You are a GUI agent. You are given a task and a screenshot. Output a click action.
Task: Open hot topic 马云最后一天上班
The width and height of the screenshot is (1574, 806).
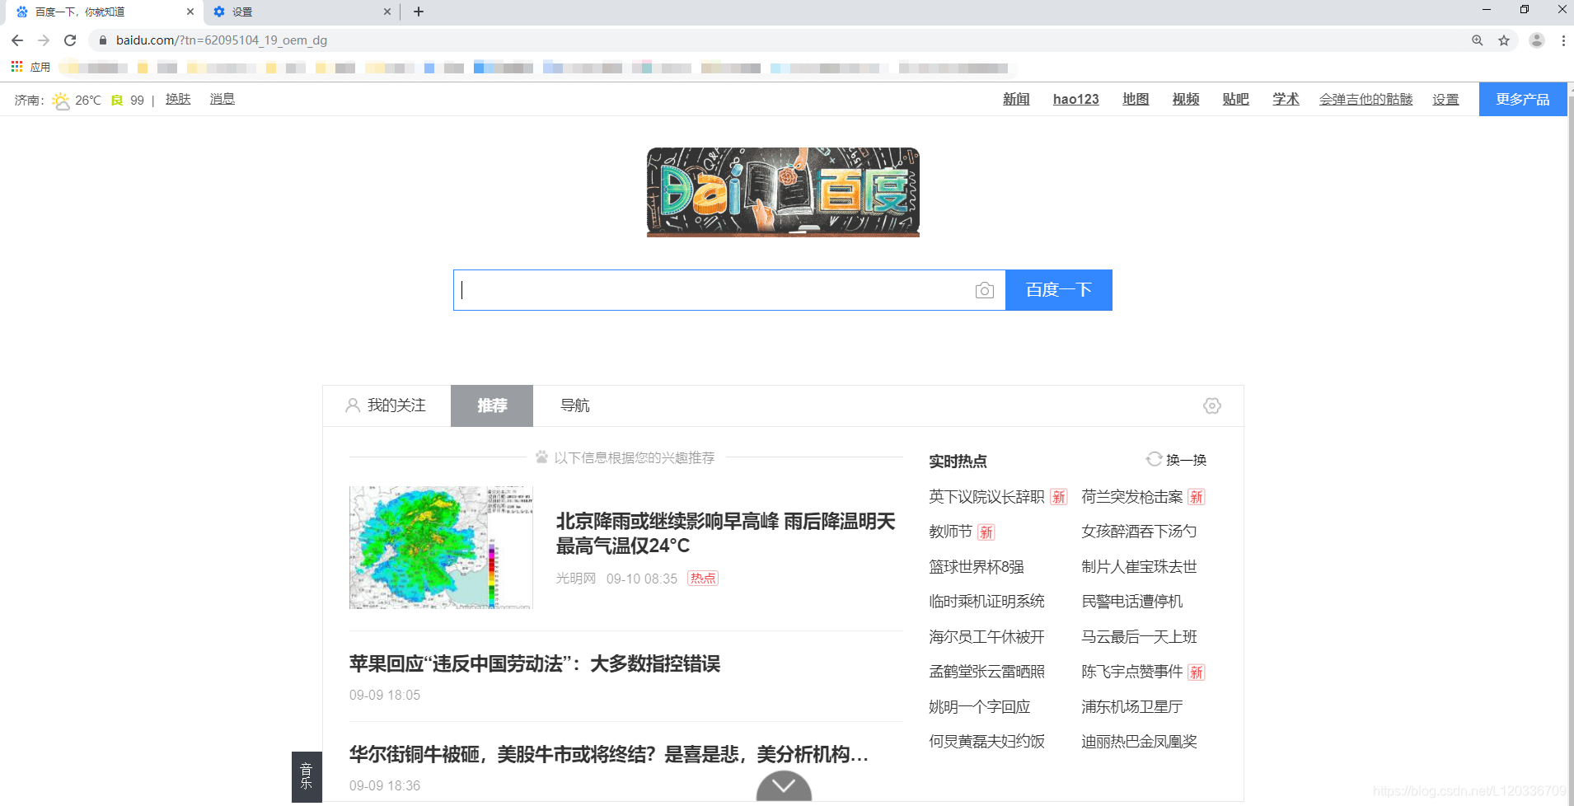pos(1139,637)
